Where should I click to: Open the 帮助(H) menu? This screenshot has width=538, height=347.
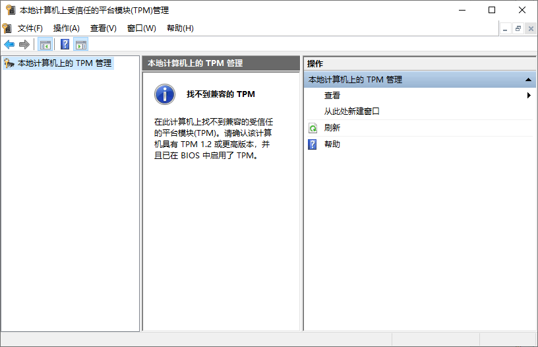point(180,28)
